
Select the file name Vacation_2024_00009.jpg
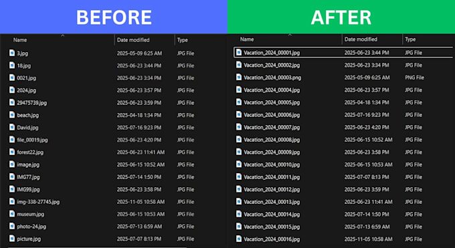pos(272,152)
